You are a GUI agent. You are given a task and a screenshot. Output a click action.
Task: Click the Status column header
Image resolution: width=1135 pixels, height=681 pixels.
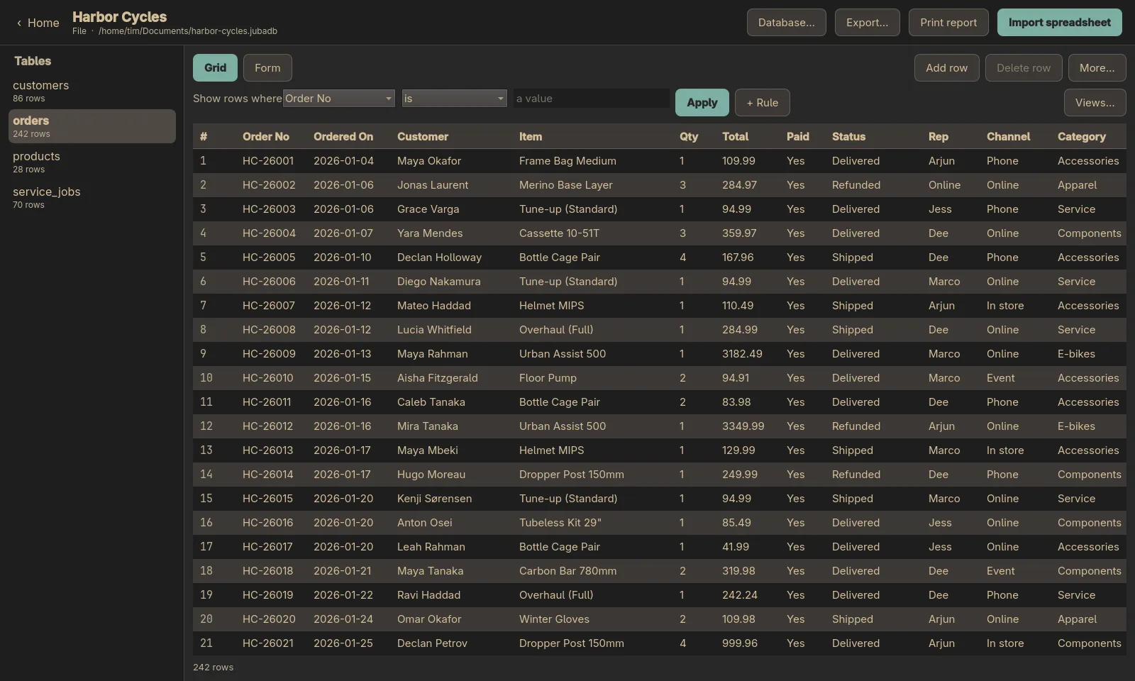pos(848,137)
